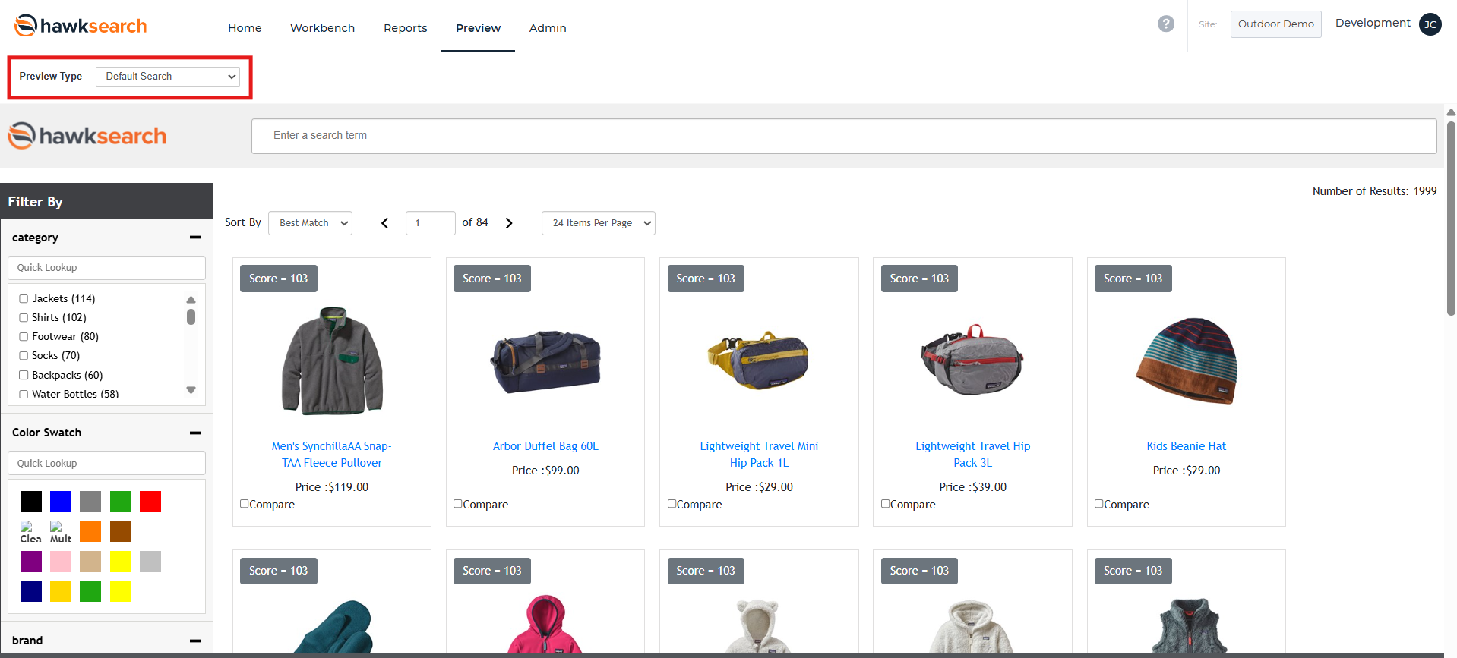Open Lightweight Travel Mini Hip Pack image
The width and height of the screenshot is (1457, 658).
759,360
